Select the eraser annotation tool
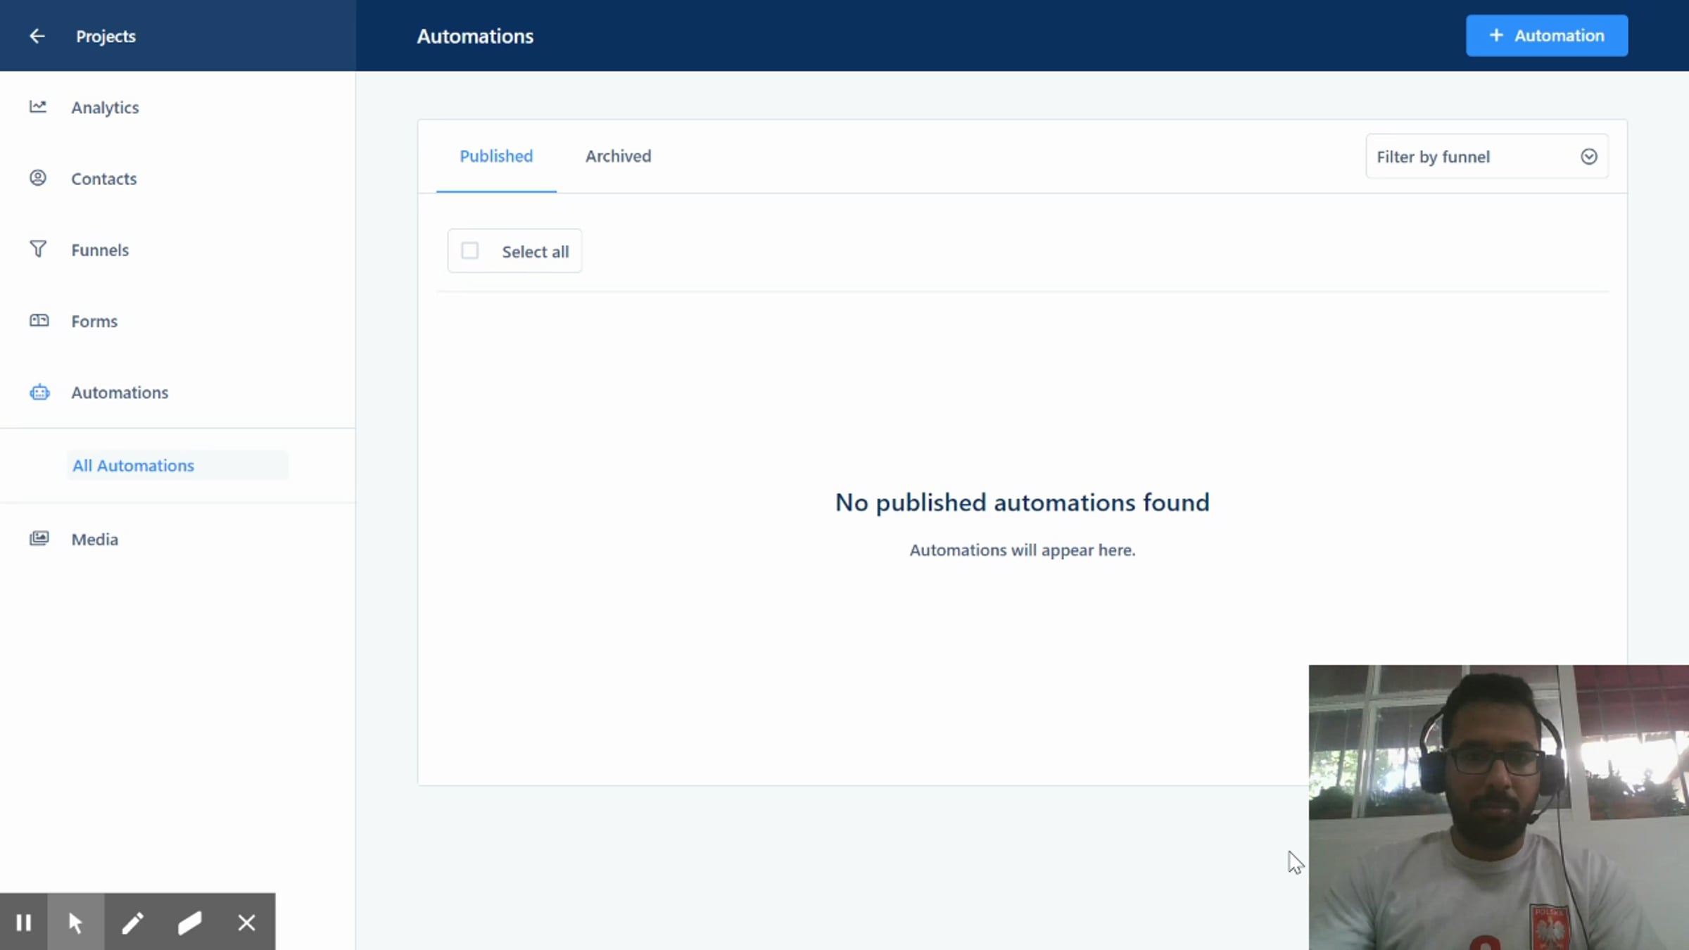 (189, 923)
